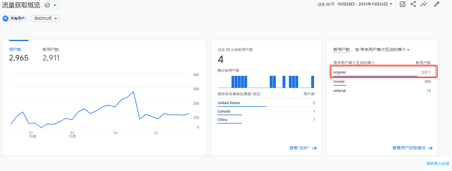Click the Canada country row
452x171 pixels.
click(266, 111)
